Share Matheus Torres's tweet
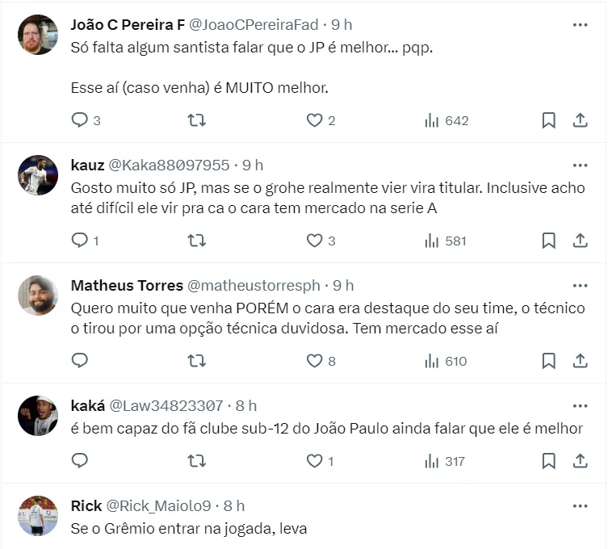The image size is (608, 549). click(580, 361)
